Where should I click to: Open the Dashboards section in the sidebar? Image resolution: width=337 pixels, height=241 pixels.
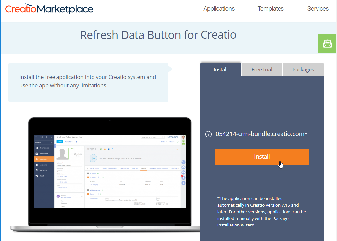coord(45,148)
